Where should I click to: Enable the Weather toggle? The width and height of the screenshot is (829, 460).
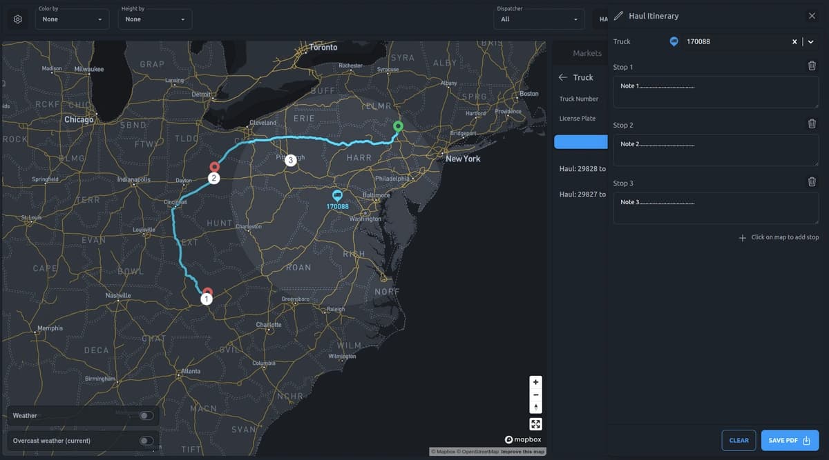click(146, 416)
